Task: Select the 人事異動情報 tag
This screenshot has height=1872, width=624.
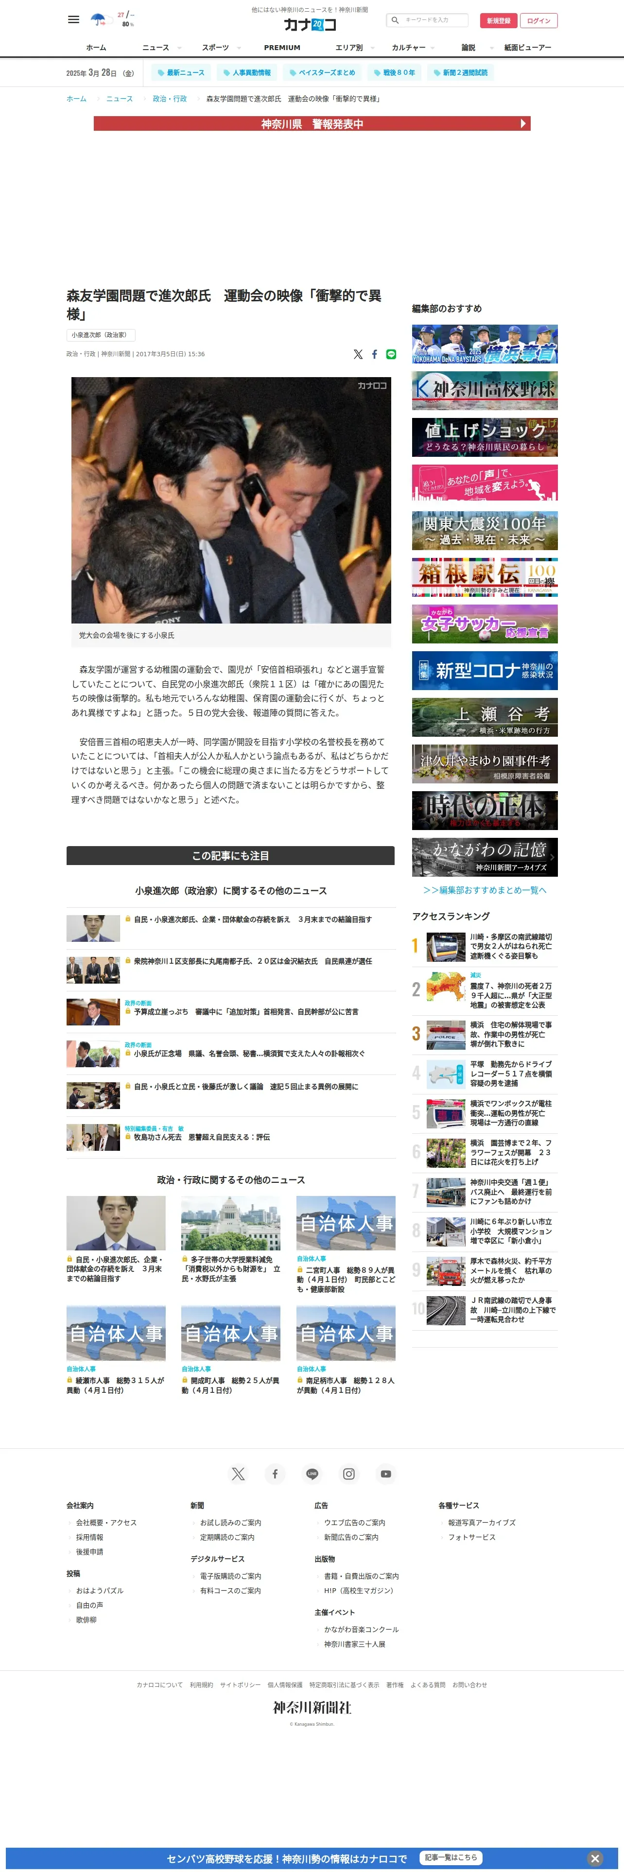Action: point(247,73)
